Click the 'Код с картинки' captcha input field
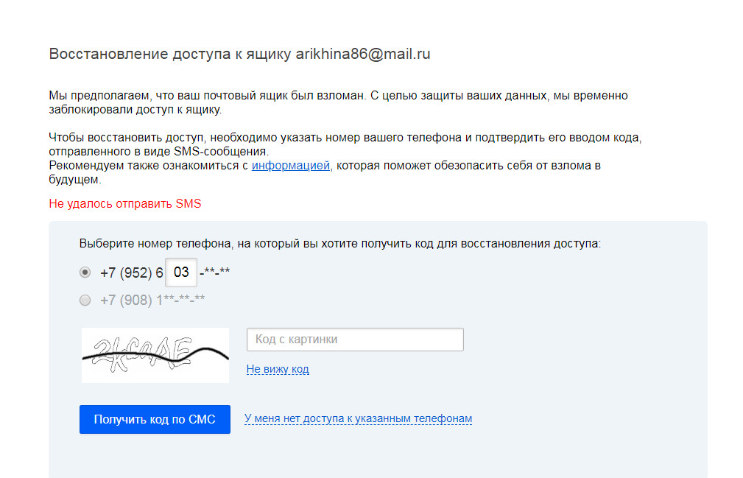The image size is (743, 478). [x=355, y=340]
